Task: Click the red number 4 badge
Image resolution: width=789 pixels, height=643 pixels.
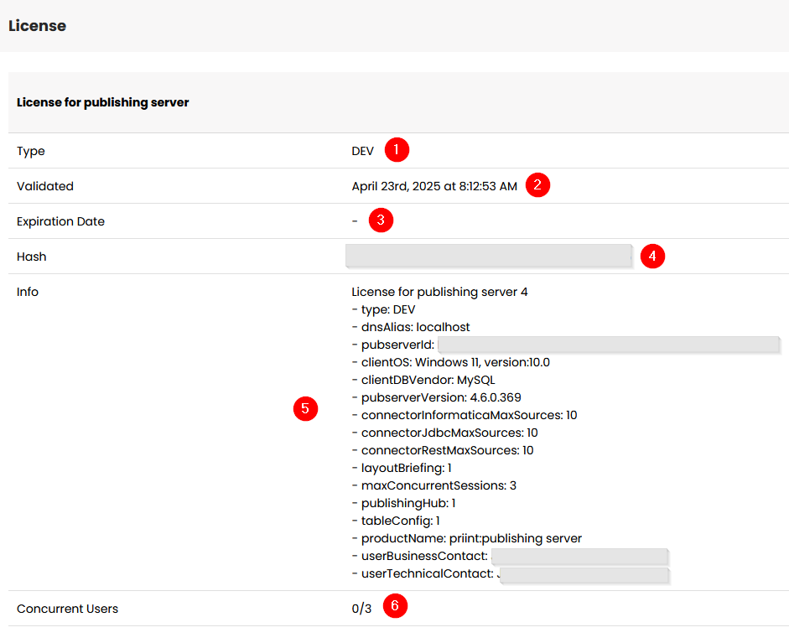Action: click(x=652, y=256)
